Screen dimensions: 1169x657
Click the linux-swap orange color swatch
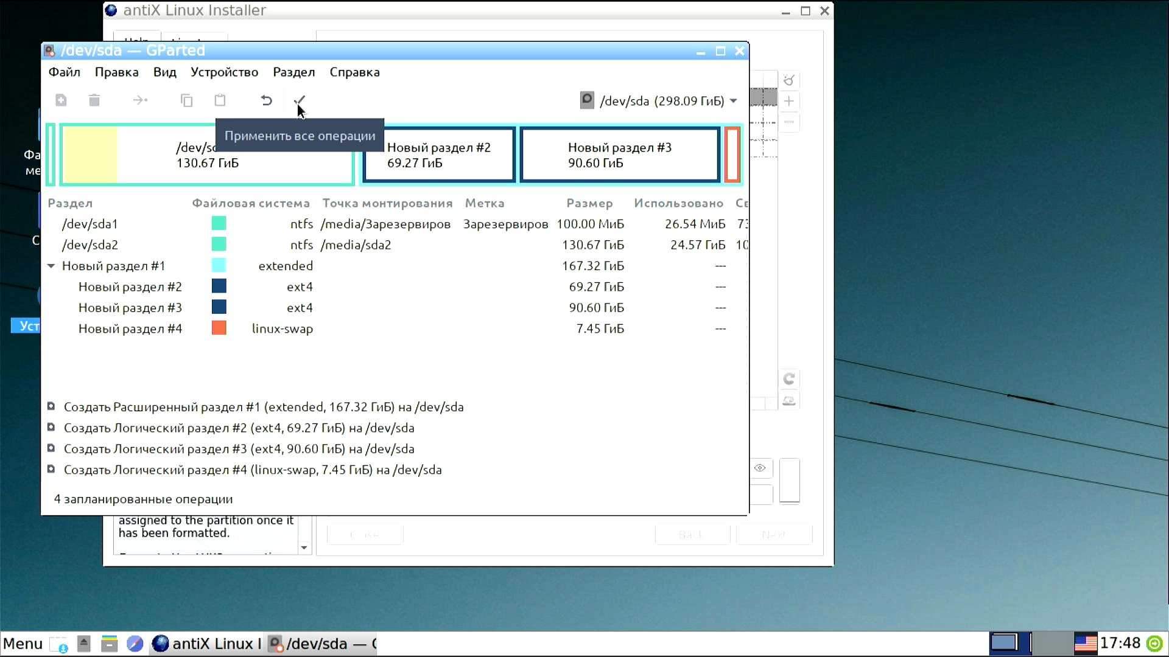219,328
